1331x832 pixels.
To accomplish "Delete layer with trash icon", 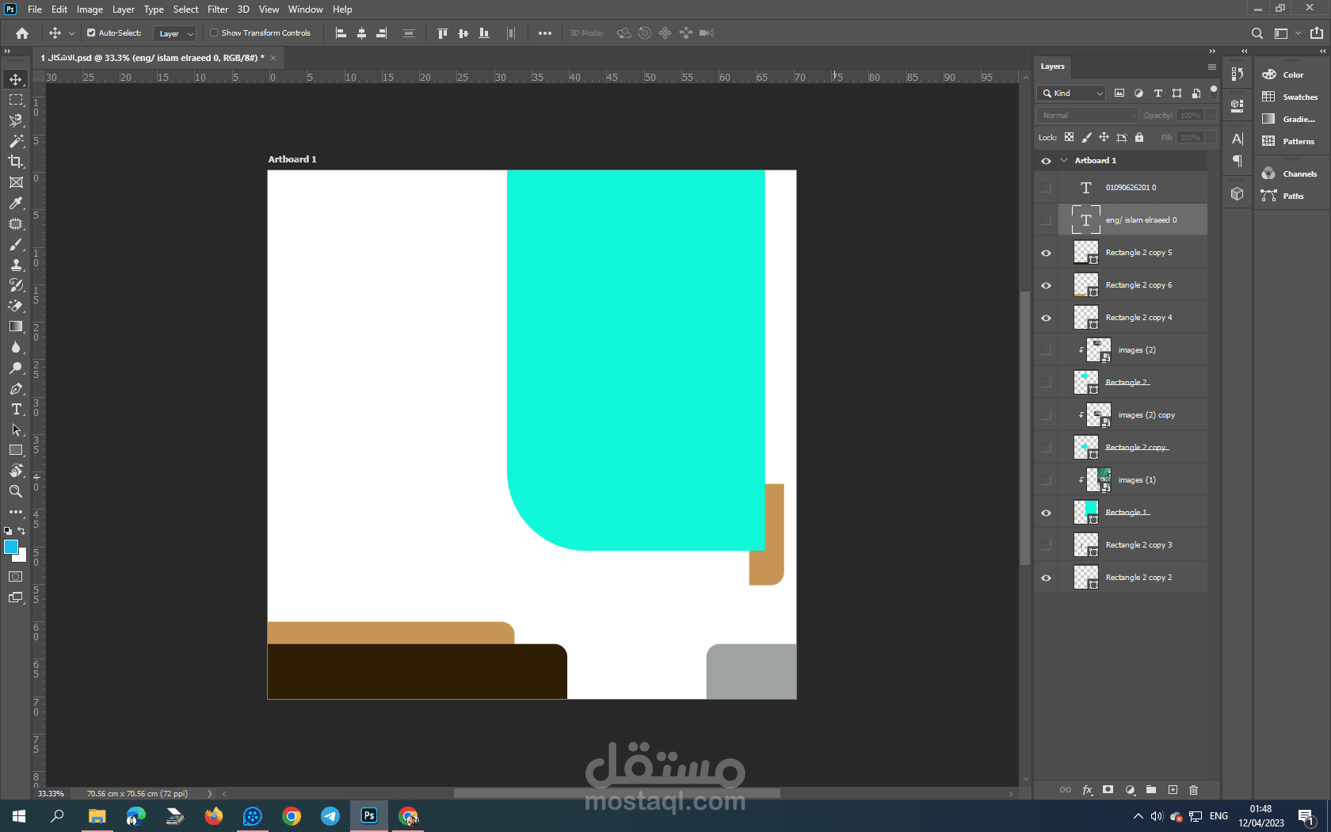I will click(x=1194, y=790).
